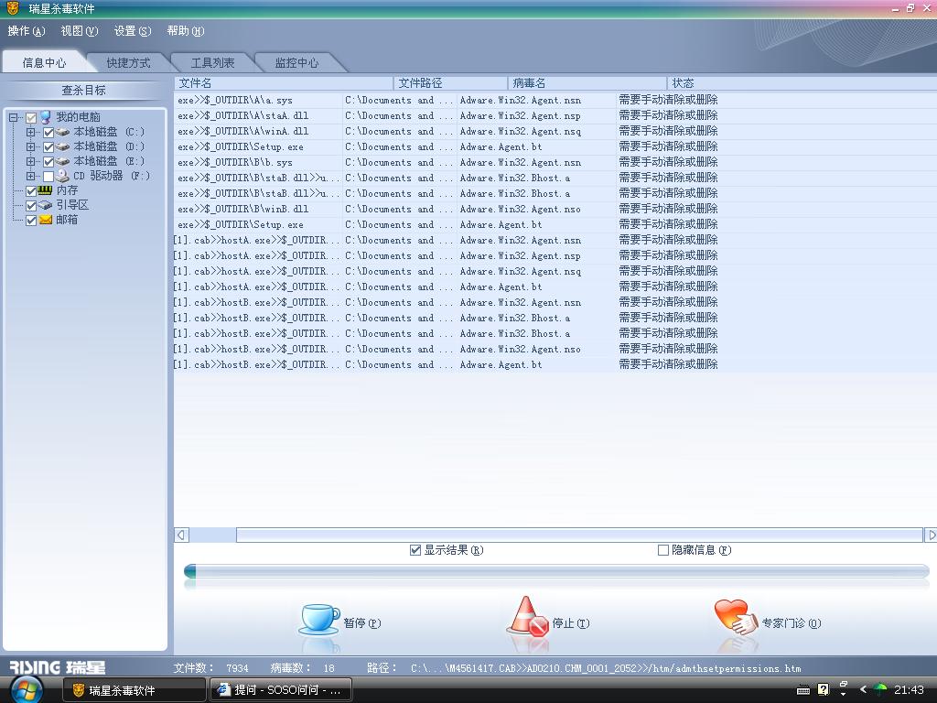937x703 pixels.
Task: Expand the local disk C: node
Action: click(30, 132)
